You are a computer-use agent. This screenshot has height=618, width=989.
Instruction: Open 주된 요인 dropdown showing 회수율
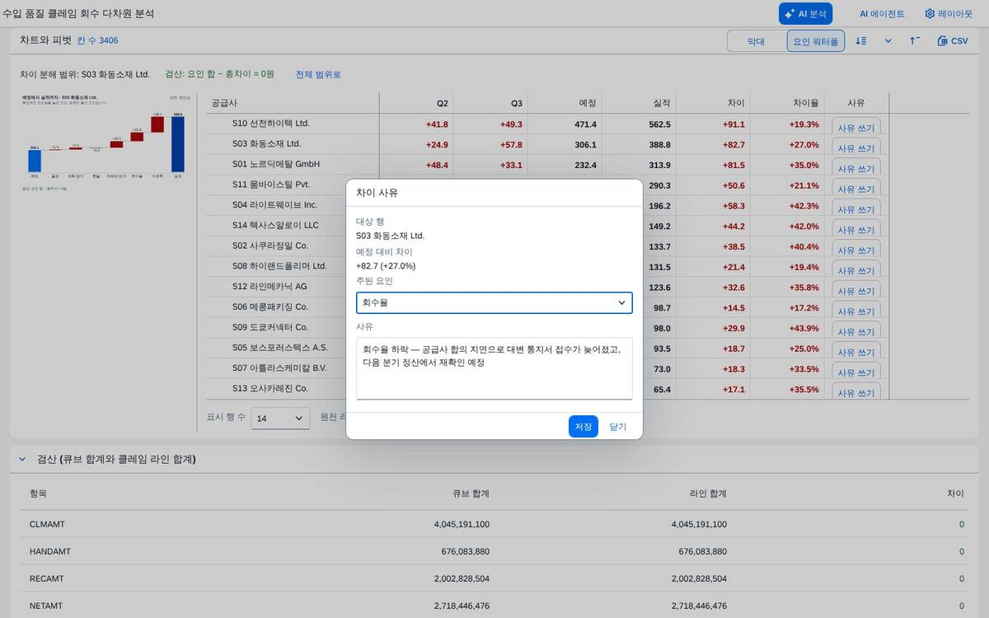click(494, 302)
